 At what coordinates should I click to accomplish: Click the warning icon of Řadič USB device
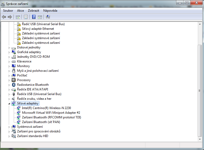[19, 24]
